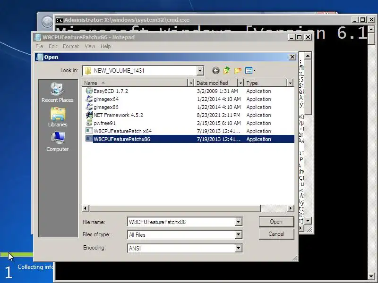Screen dimensions: 378x283
Task: Select the NET Framework 4.5.2 file icon
Action: 89,115
